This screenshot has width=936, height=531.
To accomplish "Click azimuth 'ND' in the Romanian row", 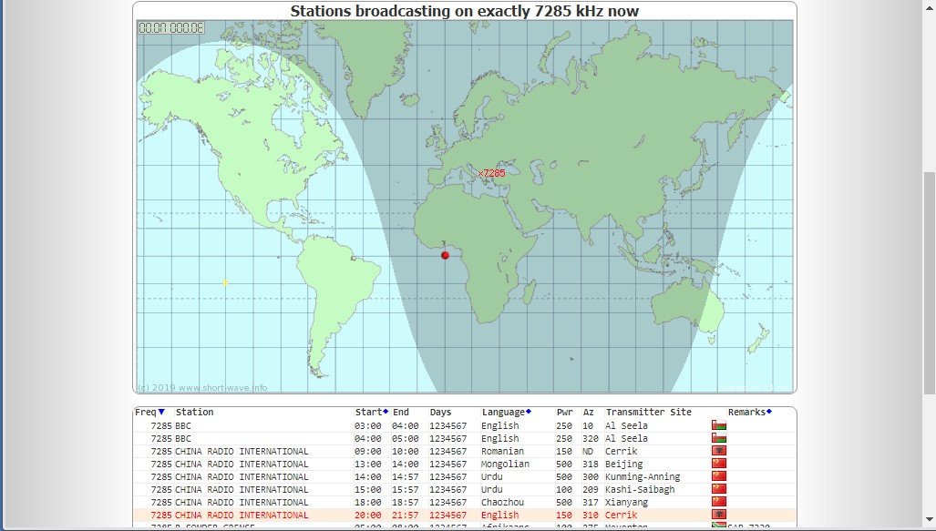I will [588, 452].
